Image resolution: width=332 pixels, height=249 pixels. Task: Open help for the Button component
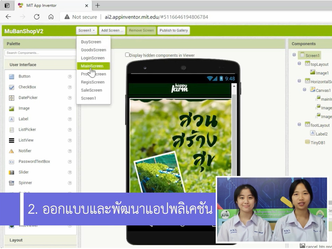[x=69, y=77]
